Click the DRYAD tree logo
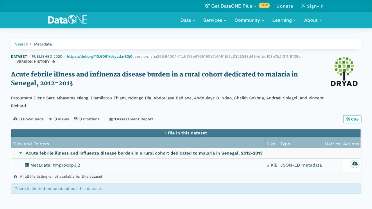The image size is (372, 209). click(344, 71)
